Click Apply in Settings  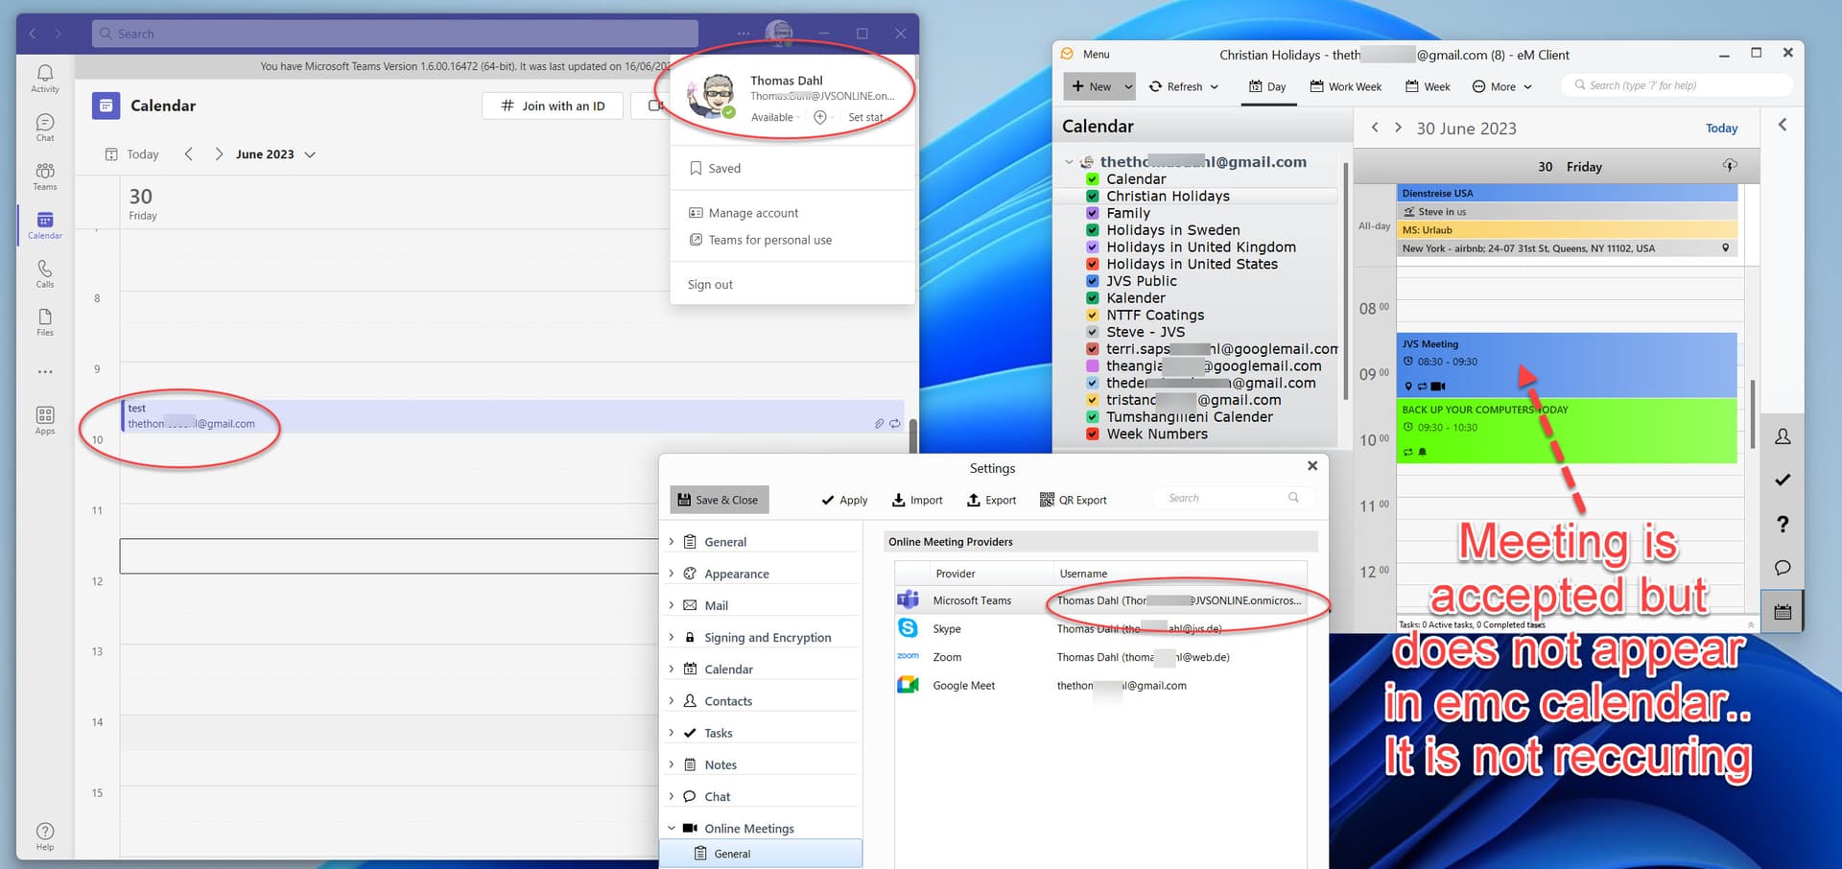point(844,500)
